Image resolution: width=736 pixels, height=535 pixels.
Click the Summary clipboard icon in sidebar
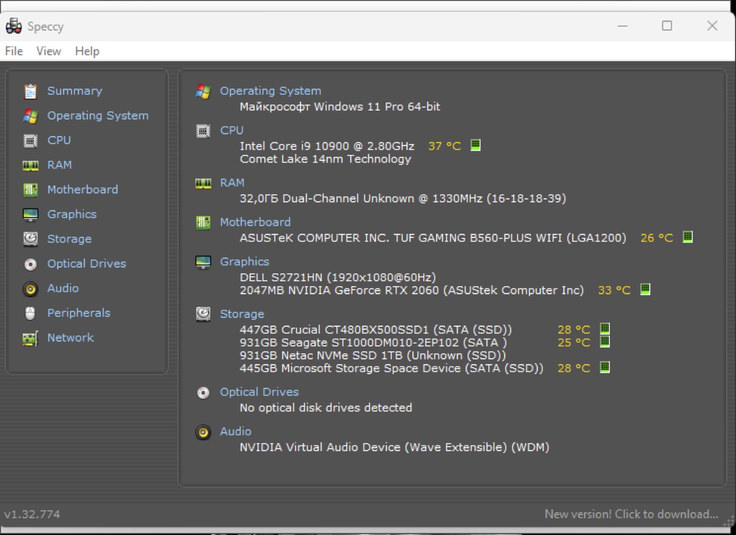coord(30,91)
